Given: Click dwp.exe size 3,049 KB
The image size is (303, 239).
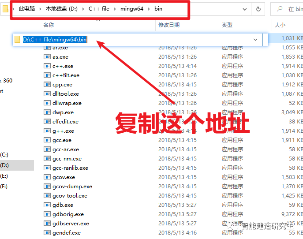Looking at the screenshot, I should pyautogui.click(x=292, y=112).
